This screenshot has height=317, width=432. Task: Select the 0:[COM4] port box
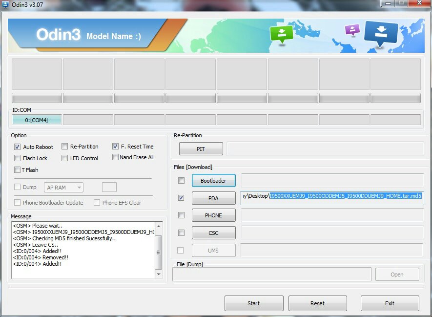click(37, 120)
